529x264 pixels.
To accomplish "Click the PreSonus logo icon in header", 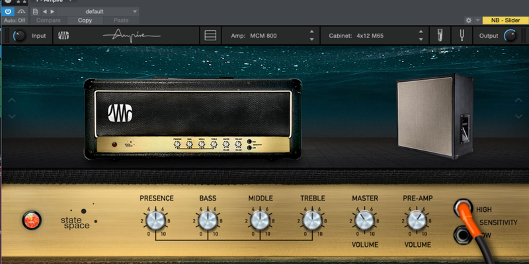I will click(64, 36).
